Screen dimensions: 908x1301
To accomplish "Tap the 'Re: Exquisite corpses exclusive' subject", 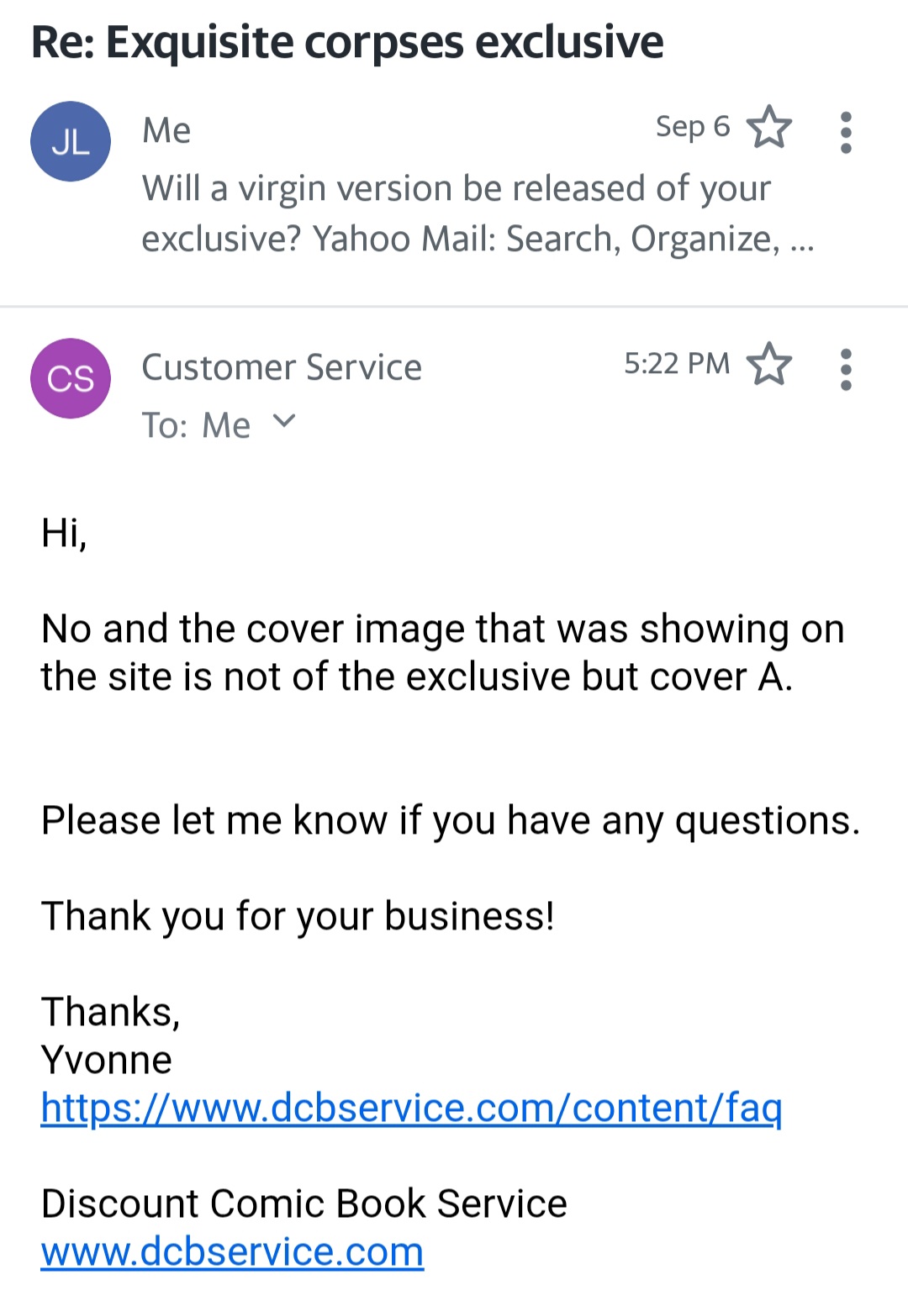I will point(347,42).
